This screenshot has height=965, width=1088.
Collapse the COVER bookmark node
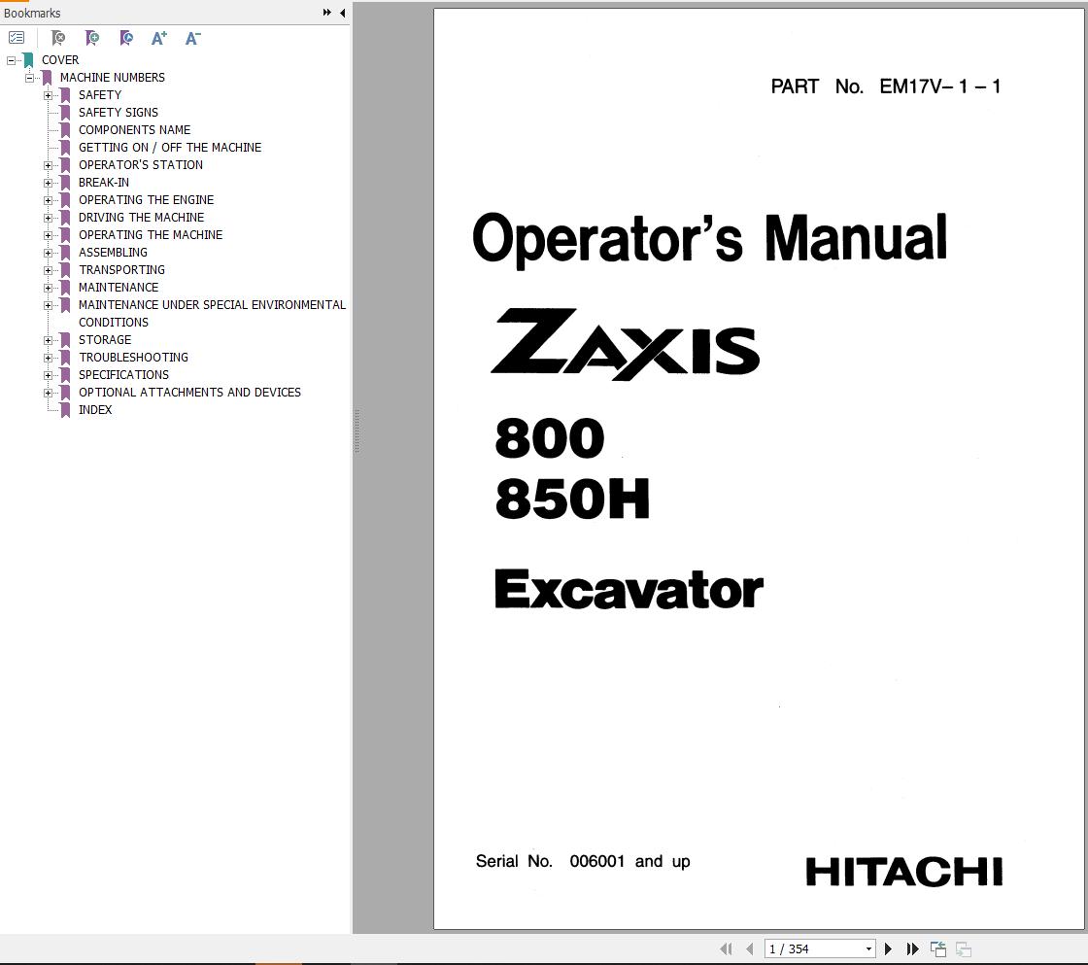(11, 60)
